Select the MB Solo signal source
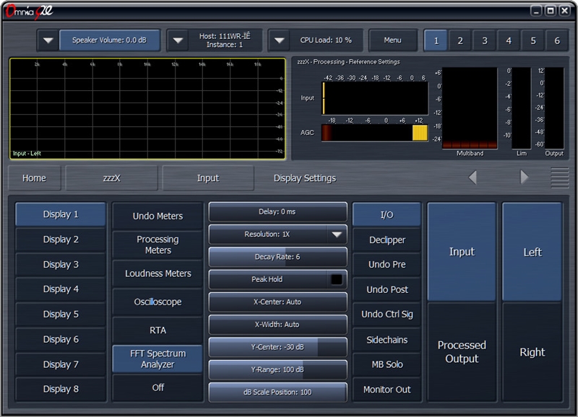578x417 pixels. 387,364
